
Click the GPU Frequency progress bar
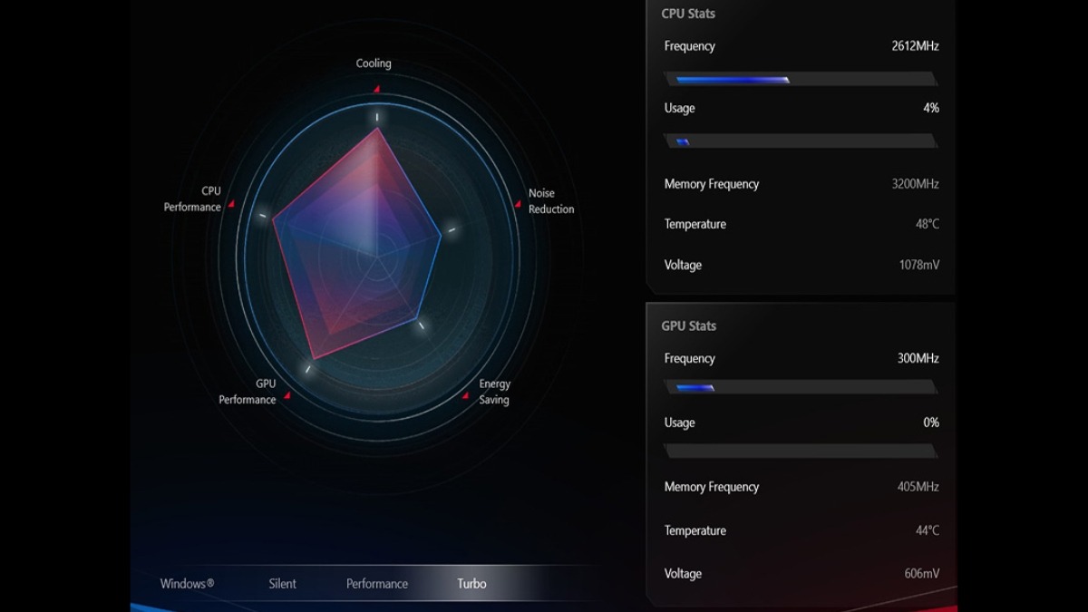[801, 387]
